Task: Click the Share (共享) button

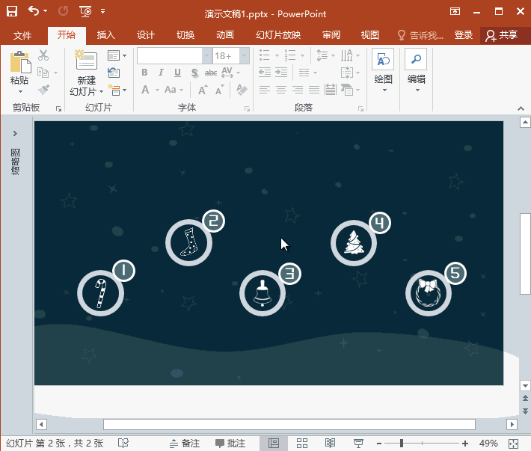Action: pos(502,35)
